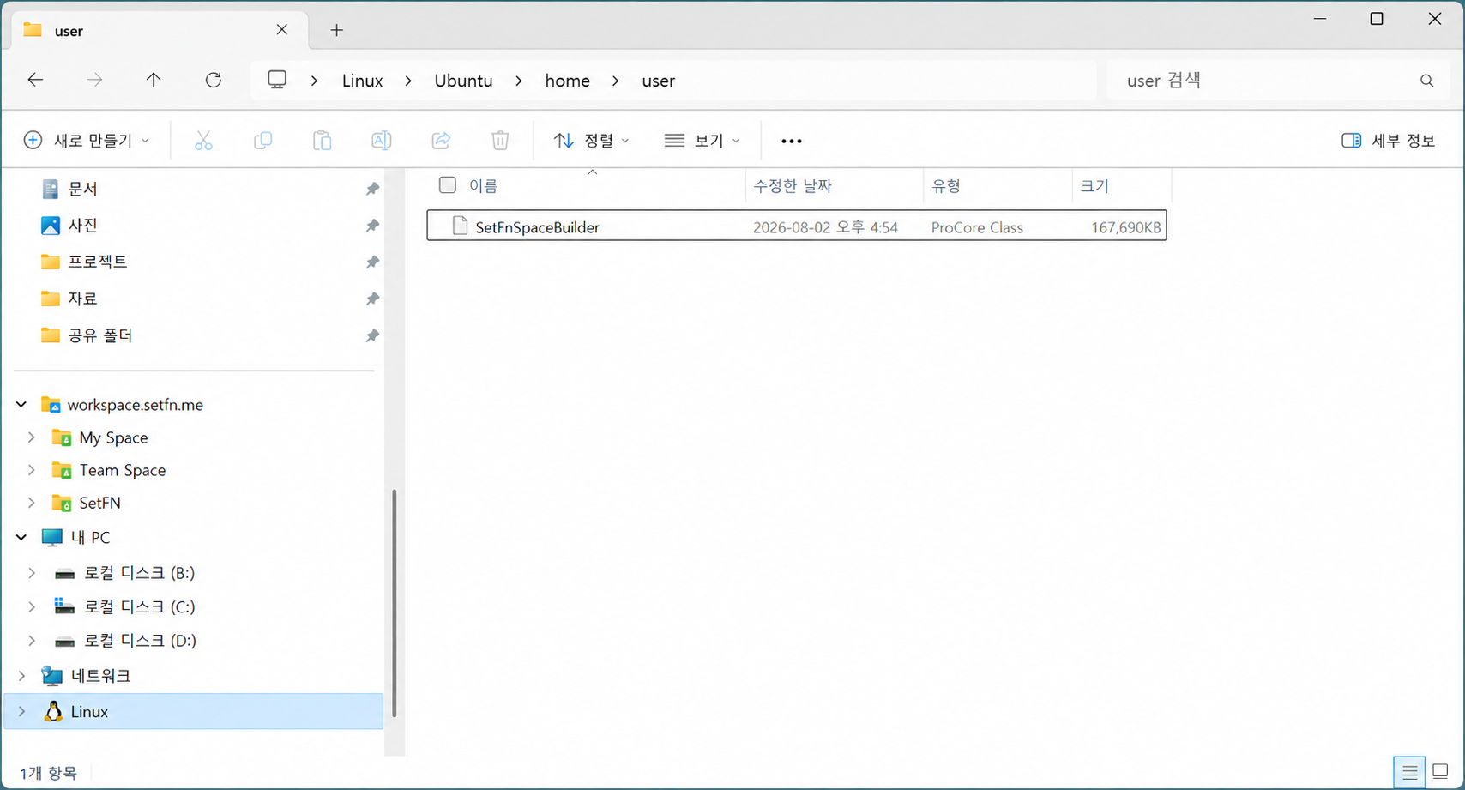Click the pin icon next to 사진

(x=372, y=226)
